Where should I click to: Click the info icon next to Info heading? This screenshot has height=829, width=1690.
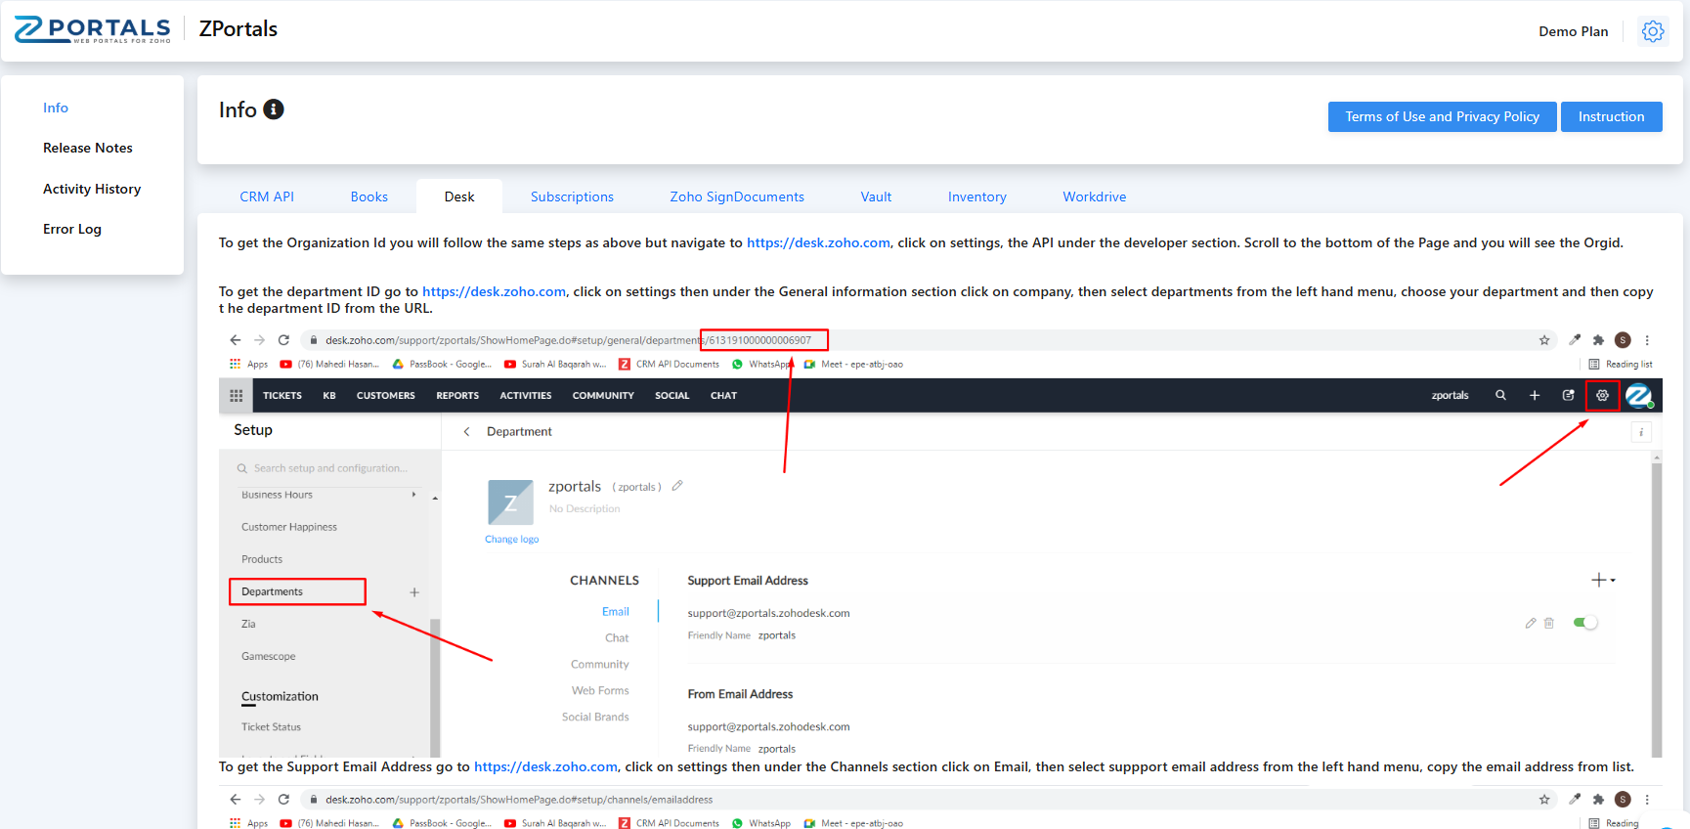274,109
